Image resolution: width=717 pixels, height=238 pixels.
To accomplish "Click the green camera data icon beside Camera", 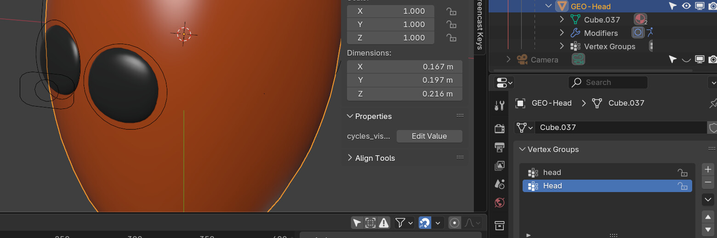I will point(578,59).
